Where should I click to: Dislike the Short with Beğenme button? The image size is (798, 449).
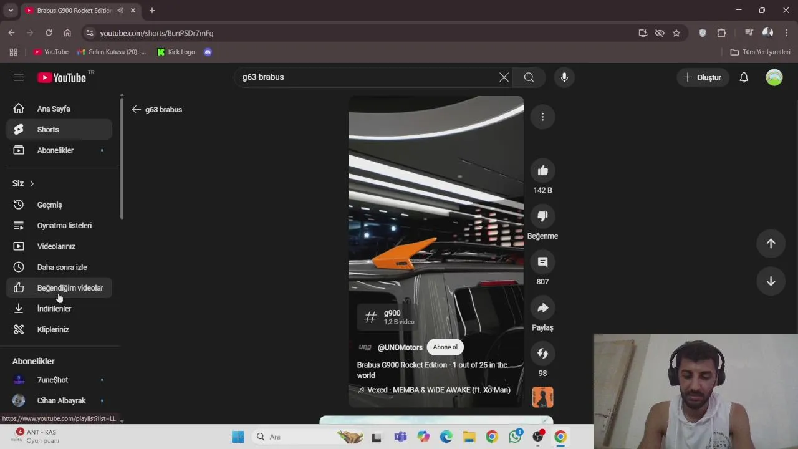pyautogui.click(x=542, y=216)
